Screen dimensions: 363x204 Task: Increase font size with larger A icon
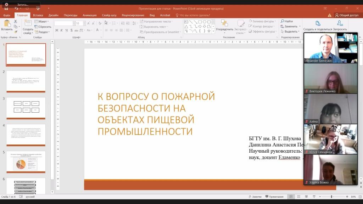pos(89,23)
